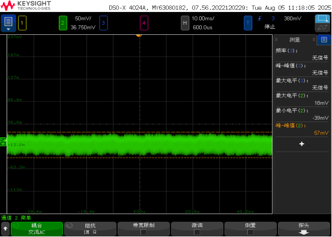
Task: Select channel 4 magenta button
Action: pyautogui.click(x=144, y=23)
